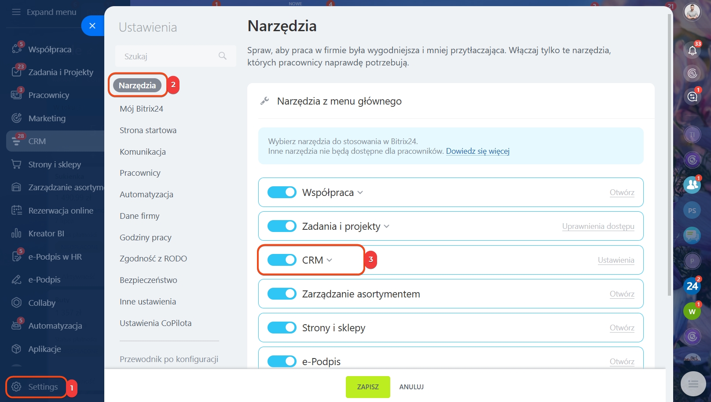711x402 pixels.
Task: Open the group contacts chat icon
Action: (692, 185)
